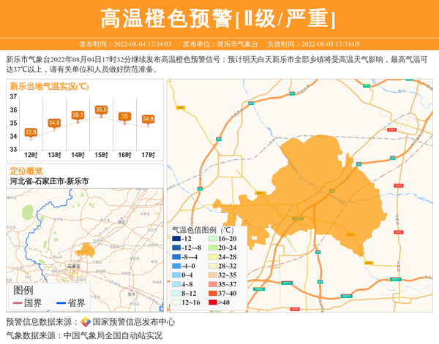Click the 35.1 temperature marker at 14时
Viewport: 439px width, 344px height.
[x=78, y=115]
